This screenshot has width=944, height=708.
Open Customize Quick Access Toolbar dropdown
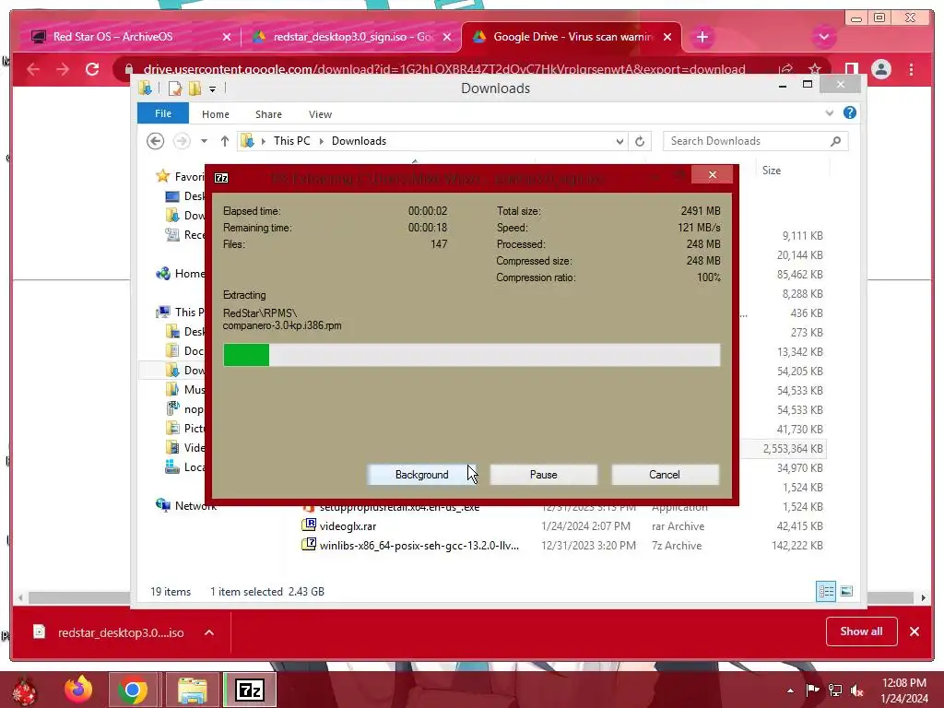pos(213,89)
